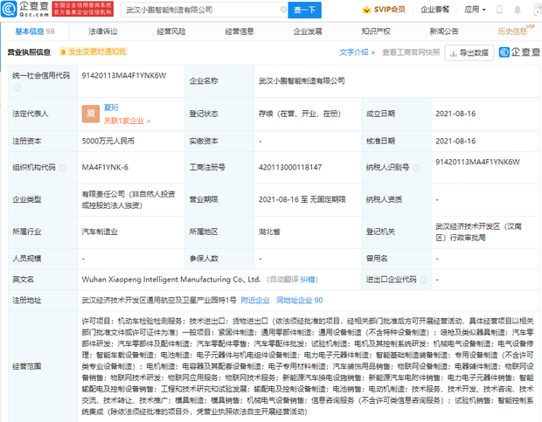
Task: Click the help icon next to 纳税人识别号
Action: (417, 167)
